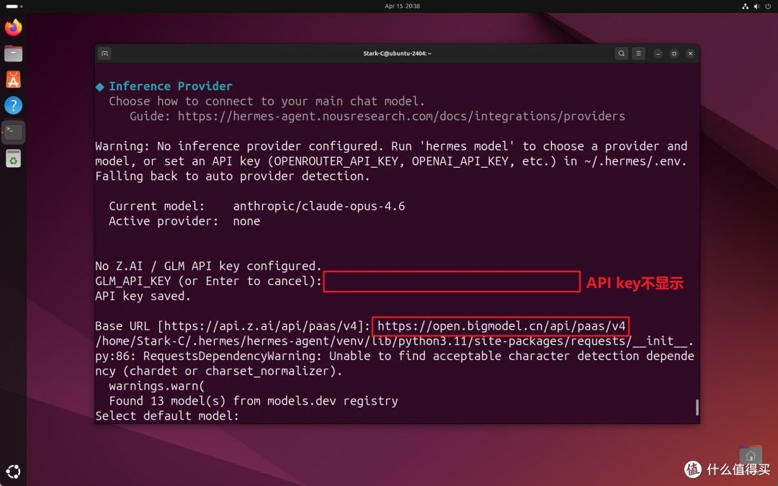
Task: Click the power icon in the top bar
Action: (x=768, y=6)
